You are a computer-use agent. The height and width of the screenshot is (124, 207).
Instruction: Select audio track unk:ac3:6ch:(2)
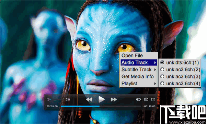point(180,70)
